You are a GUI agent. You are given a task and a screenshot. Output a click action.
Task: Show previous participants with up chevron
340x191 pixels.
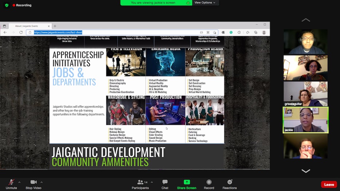(306, 20)
